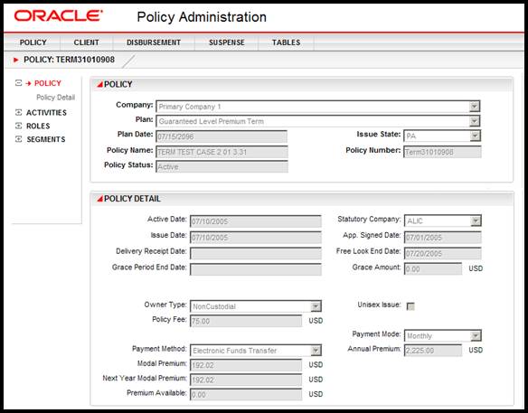Open the DISBURSEMENT menu
Screen dimensions: 528x413
coord(154,42)
